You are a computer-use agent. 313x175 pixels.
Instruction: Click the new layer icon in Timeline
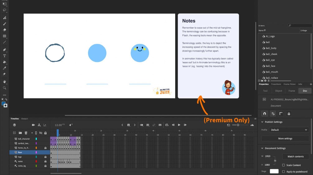tap(14, 133)
